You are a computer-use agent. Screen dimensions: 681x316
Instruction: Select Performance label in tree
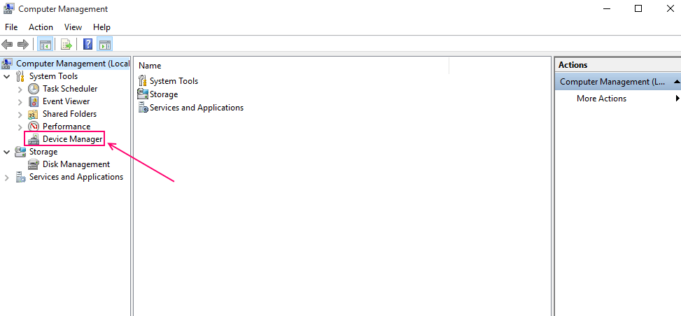coord(66,127)
